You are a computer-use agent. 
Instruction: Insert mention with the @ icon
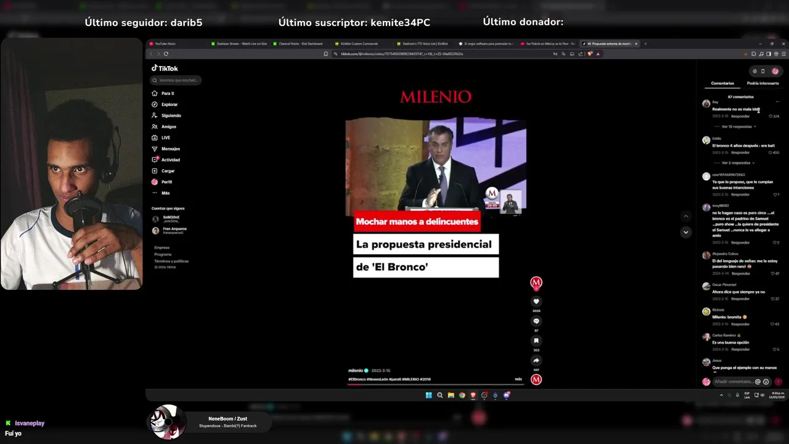pyautogui.click(x=758, y=382)
